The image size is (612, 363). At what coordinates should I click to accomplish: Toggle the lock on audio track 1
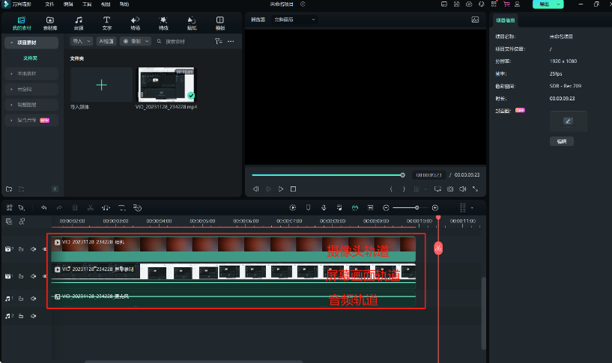click(x=22, y=298)
